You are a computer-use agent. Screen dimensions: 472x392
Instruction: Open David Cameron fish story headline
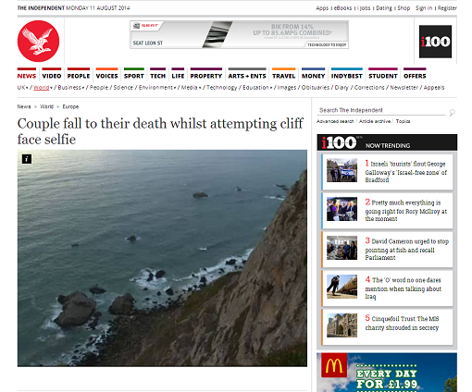(x=407, y=249)
